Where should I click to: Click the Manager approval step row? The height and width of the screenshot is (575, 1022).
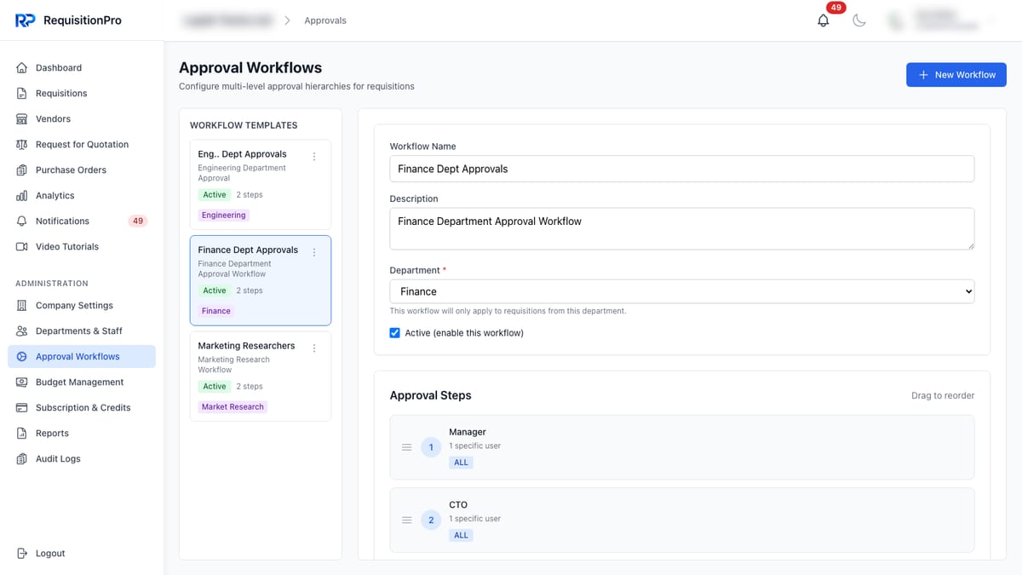681,447
